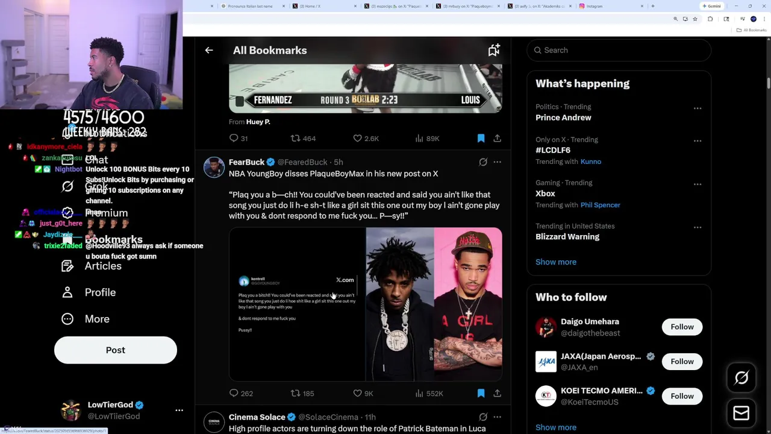Open more options for Xbox trend
The image size is (771, 434).
pos(698,184)
